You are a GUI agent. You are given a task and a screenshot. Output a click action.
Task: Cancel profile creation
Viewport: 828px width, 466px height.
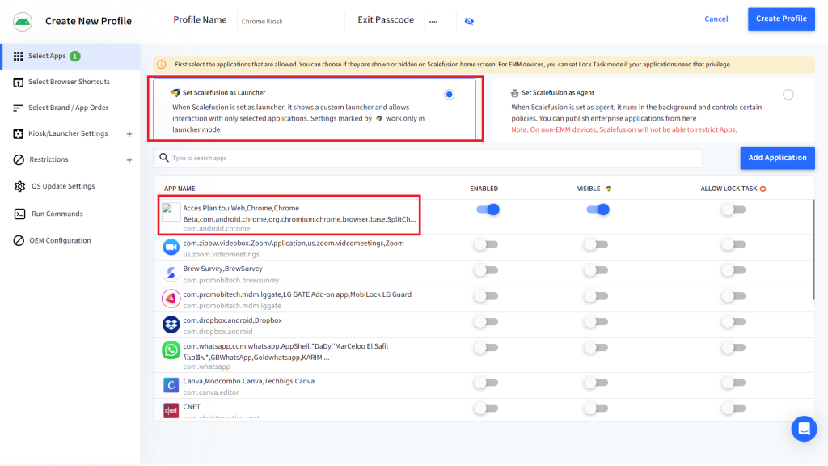(x=716, y=19)
